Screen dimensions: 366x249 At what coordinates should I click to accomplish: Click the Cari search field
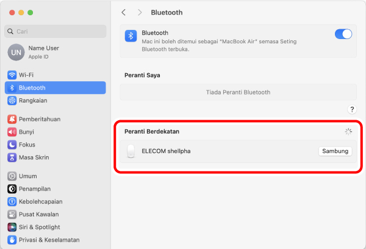point(56,31)
